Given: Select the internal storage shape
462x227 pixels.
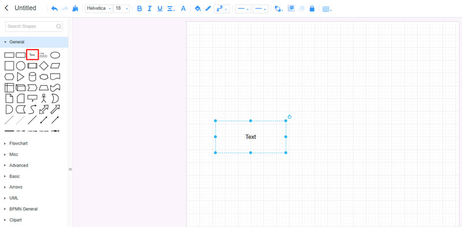Looking at the screenshot, I should click(9, 88).
